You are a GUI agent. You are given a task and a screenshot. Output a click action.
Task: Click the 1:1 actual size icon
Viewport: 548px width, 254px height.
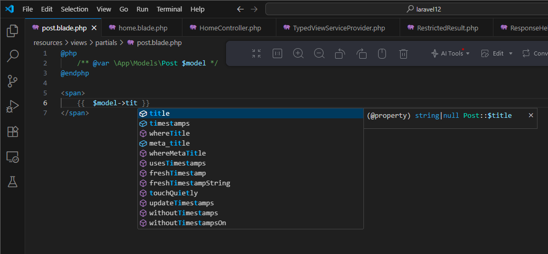tap(277, 53)
